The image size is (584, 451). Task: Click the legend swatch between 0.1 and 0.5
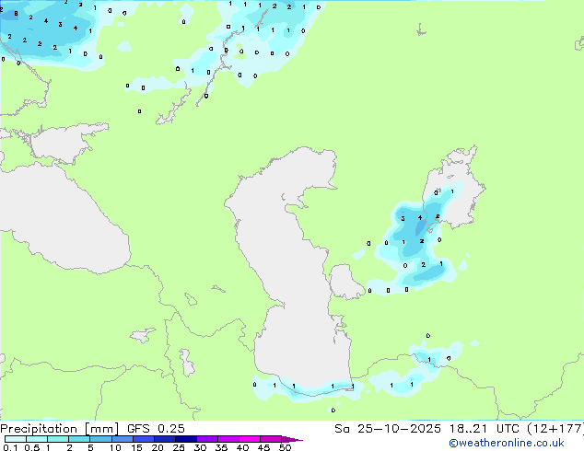[16, 439]
